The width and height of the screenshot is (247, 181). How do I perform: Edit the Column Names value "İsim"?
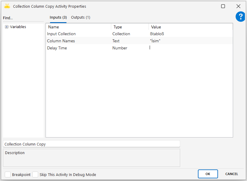click(189, 41)
